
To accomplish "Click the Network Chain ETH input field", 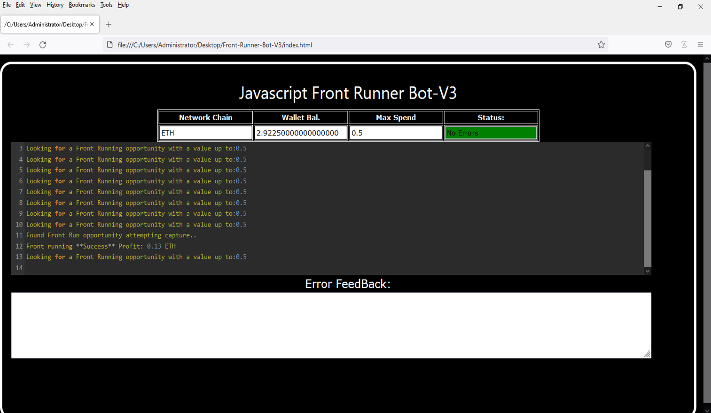I will coord(206,133).
